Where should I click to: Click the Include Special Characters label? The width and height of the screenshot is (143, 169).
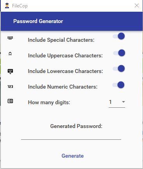point(61,40)
